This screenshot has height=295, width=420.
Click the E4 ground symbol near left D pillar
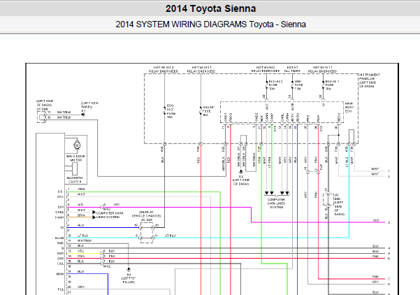pos(129,269)
